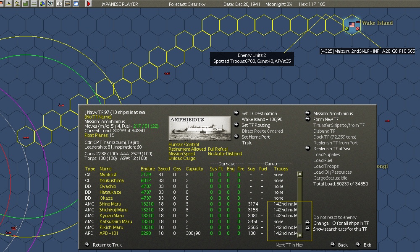Image resolution: width=420 pixels, height=252 pixels.
Task: Click commander CPT Yamazumi, Teijiro
Action: (112, 142)
